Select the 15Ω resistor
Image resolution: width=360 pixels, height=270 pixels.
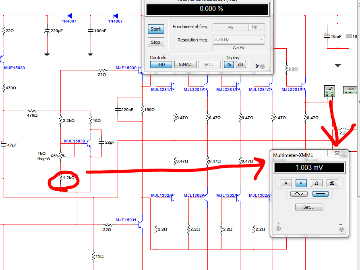coord(93,256)
